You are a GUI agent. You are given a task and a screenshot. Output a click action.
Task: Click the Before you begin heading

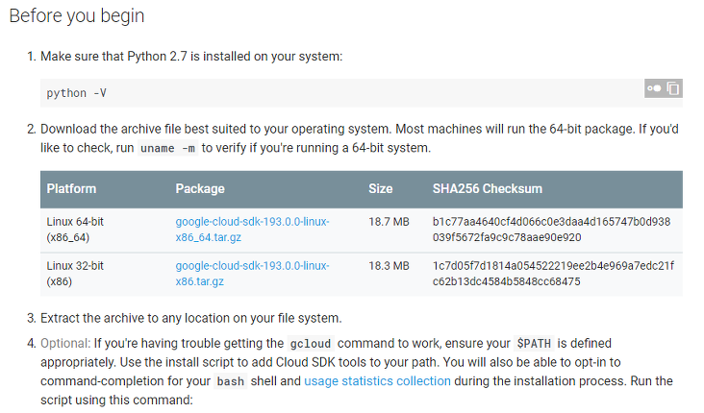pos(77,16)
